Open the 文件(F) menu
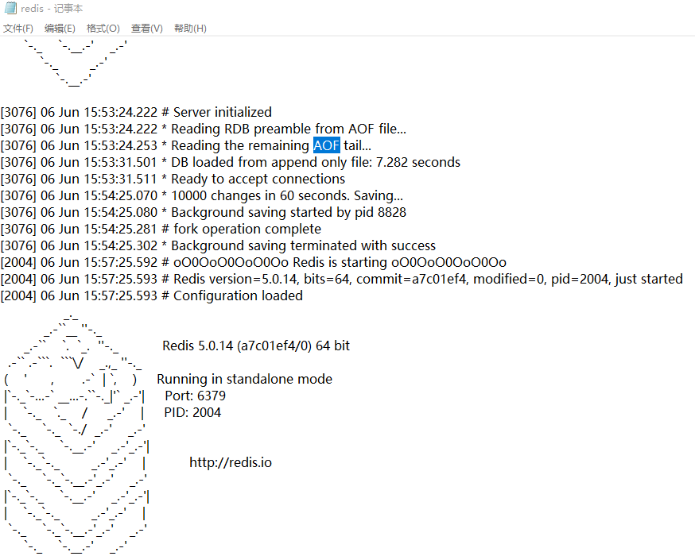 (x=17, y=29)
